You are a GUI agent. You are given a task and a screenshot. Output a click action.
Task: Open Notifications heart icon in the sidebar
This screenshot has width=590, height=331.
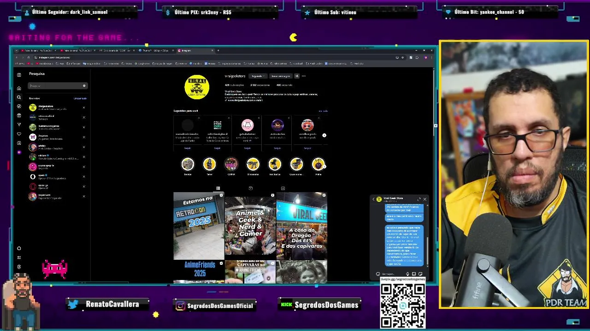tap(19, 134)
